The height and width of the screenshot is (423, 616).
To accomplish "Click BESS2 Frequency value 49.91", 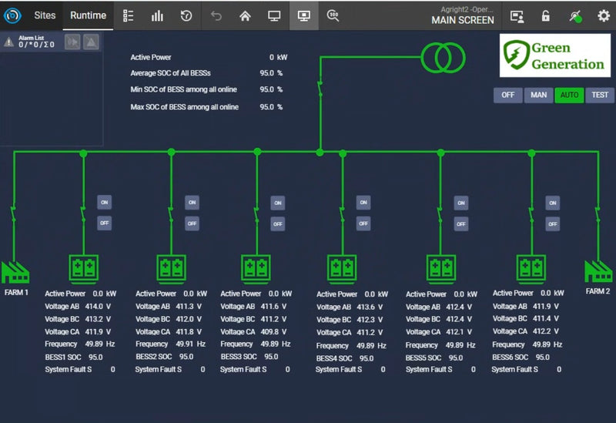I will click(x=185, y=344).
